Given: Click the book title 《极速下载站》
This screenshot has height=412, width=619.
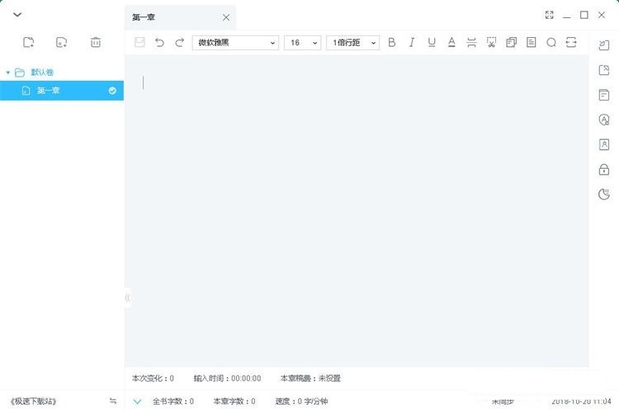Looking at the screenshot, I should (x=33, y=401).
